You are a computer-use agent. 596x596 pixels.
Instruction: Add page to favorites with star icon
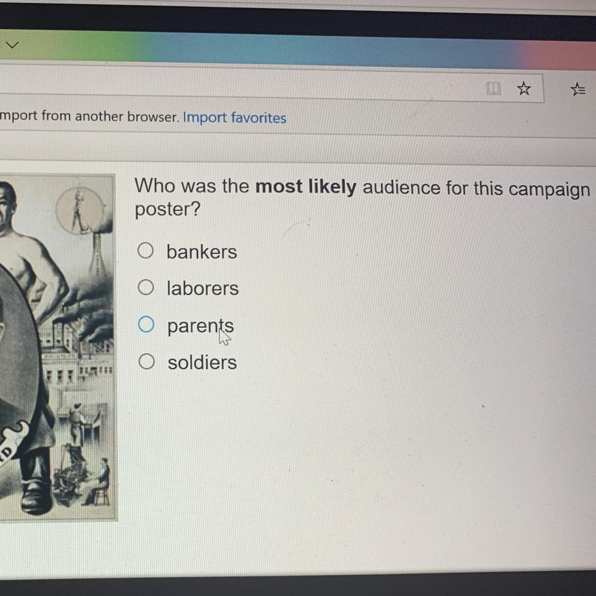(523, 89)
